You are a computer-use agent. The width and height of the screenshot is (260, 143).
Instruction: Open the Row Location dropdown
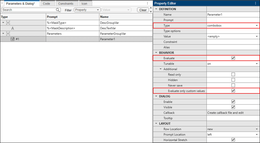pos(257,129)
